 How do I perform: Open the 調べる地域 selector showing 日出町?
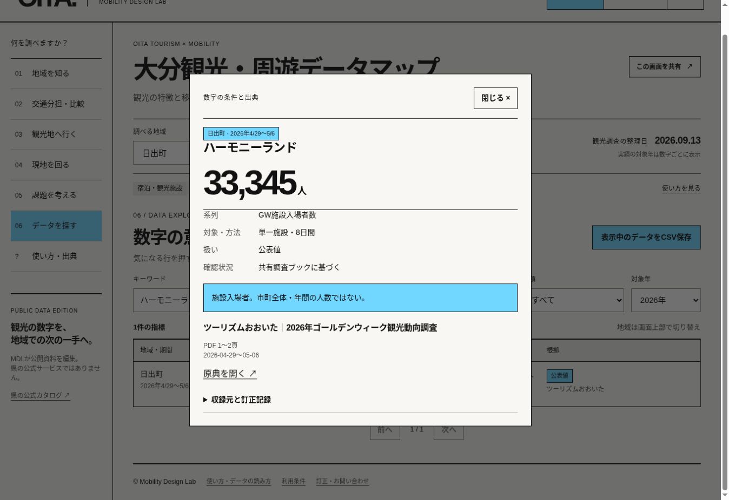click(x=161, y=153)
